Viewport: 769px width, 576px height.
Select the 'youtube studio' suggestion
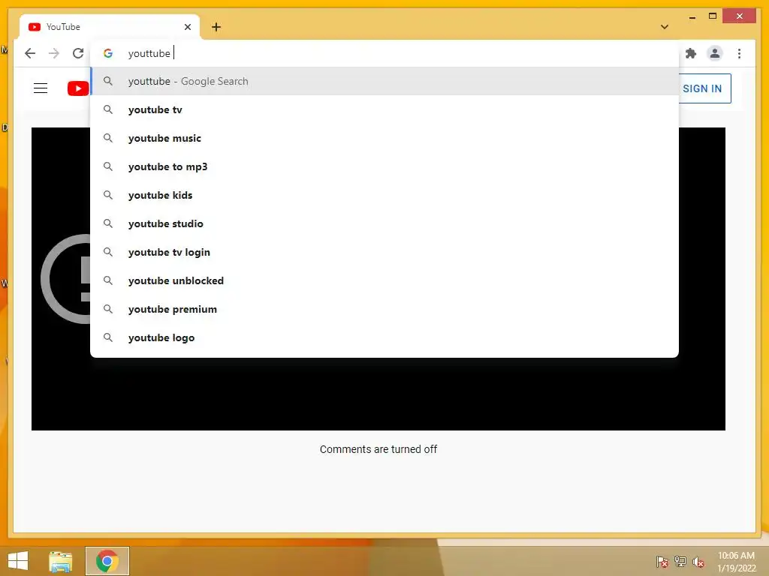tap(384, 223)
